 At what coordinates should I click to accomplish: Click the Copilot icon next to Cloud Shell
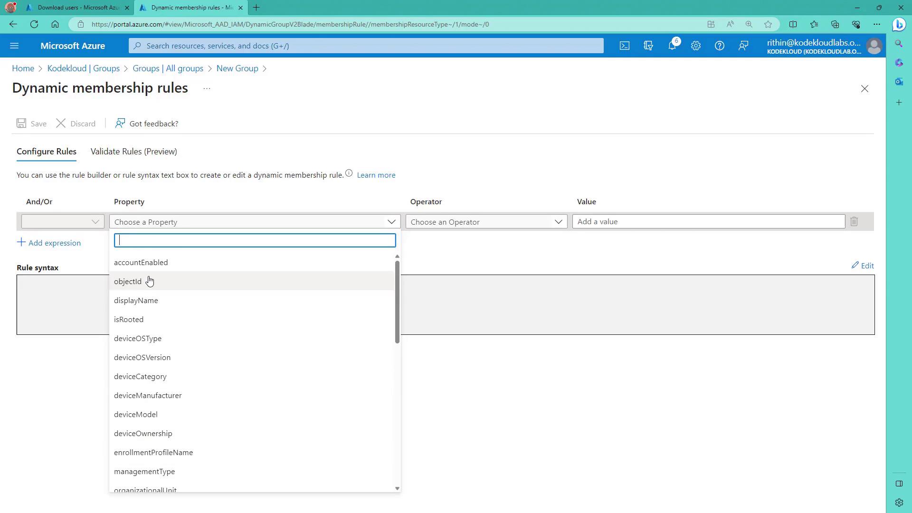coord(648,46)
